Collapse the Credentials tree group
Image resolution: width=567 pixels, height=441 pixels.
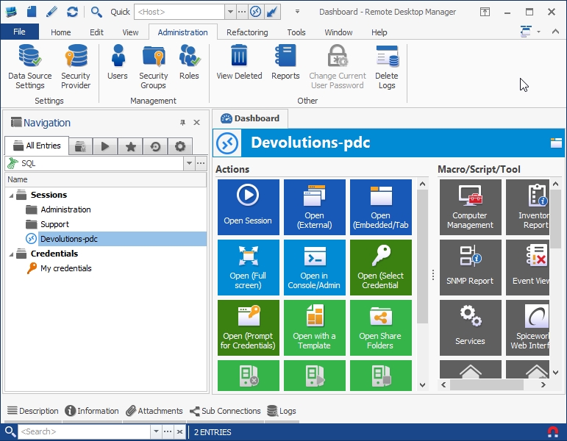coord(11,254)
